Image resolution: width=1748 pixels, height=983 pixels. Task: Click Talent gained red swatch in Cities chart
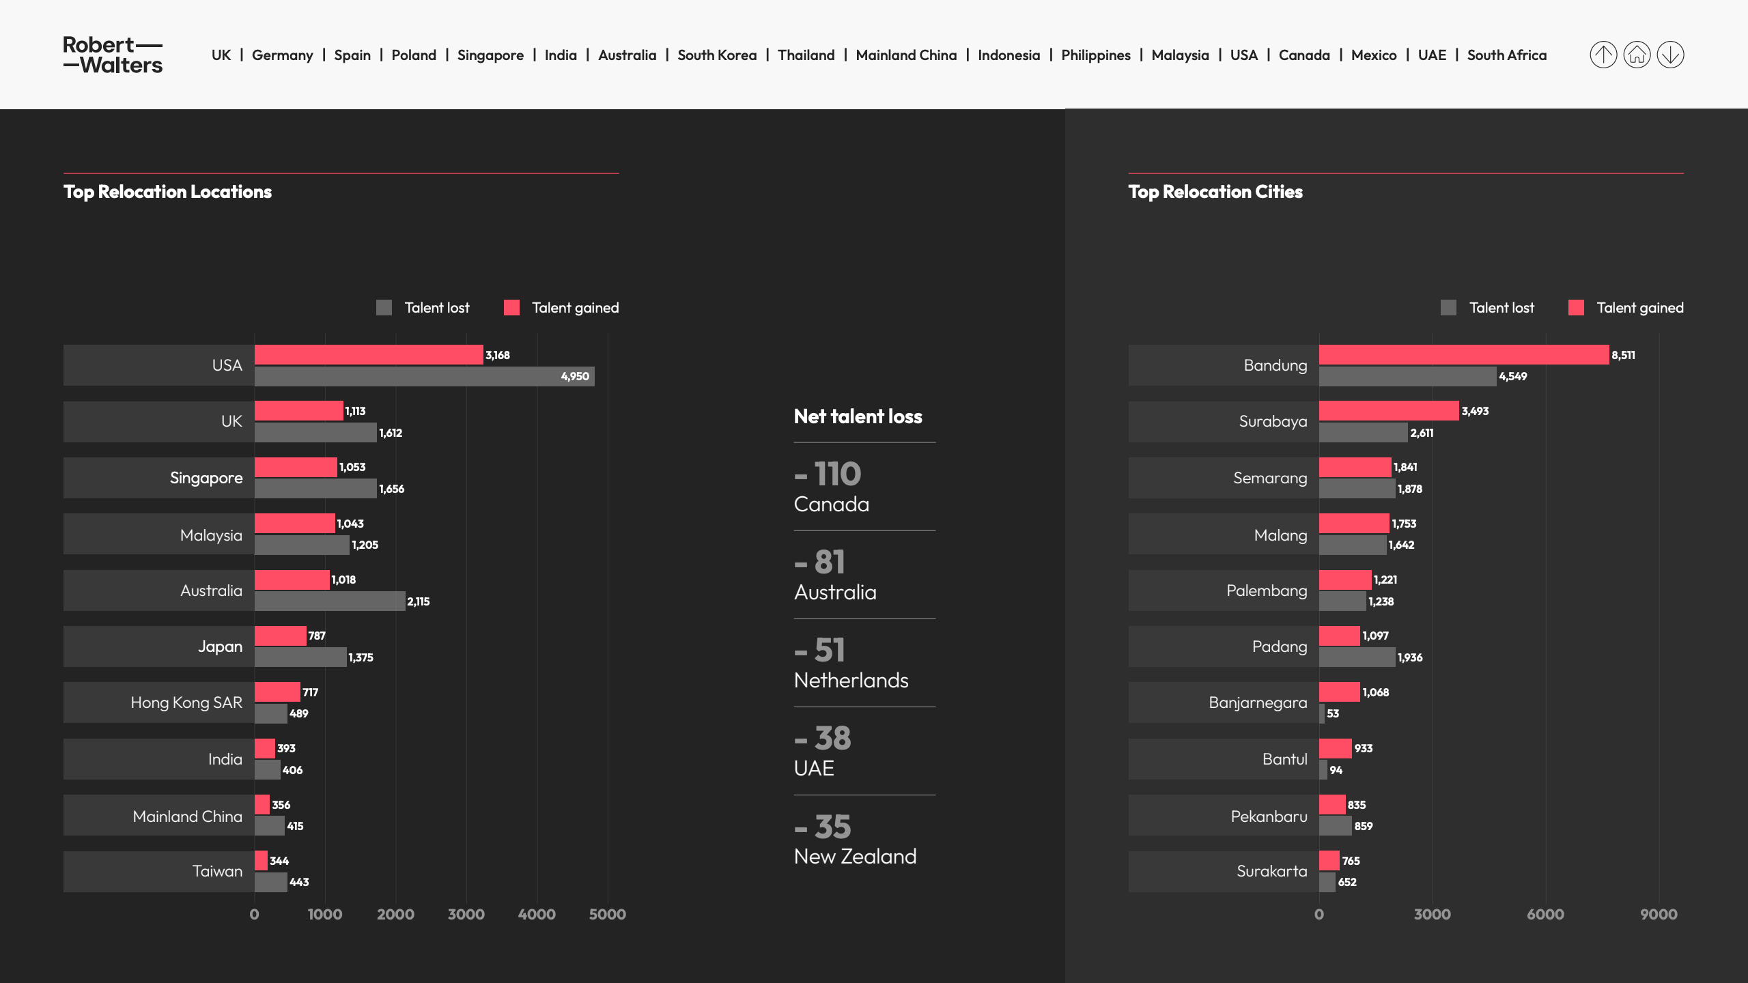1576,308
